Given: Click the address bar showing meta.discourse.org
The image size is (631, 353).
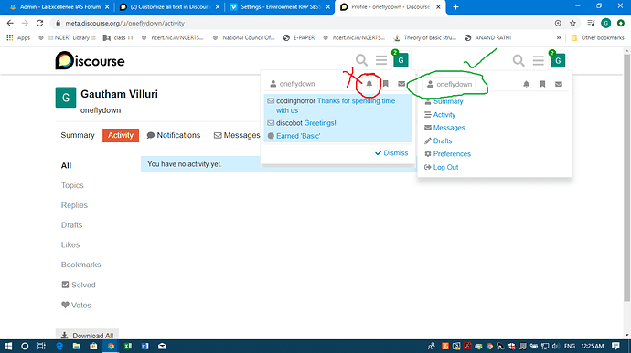Looking at the screenshot, I should tap(302, 24).
